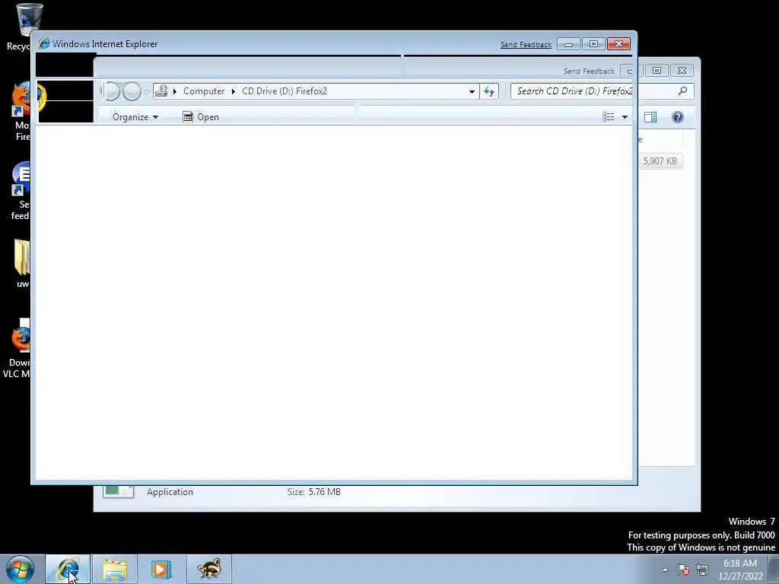Launch Windows Media Player from taskbar
The image size is (779, 584).
pos(161,569)
